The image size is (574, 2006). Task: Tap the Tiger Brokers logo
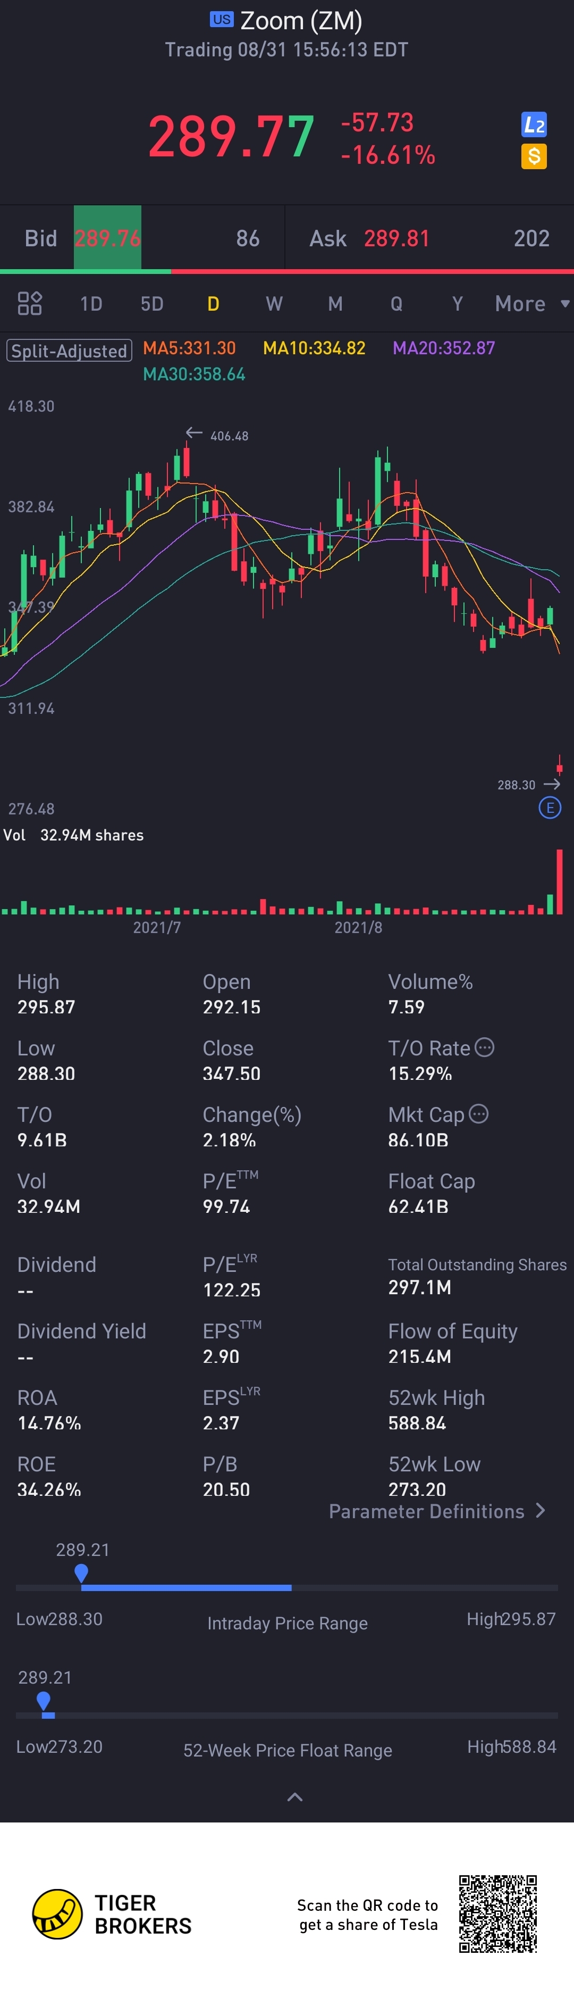coord(57,1913)
